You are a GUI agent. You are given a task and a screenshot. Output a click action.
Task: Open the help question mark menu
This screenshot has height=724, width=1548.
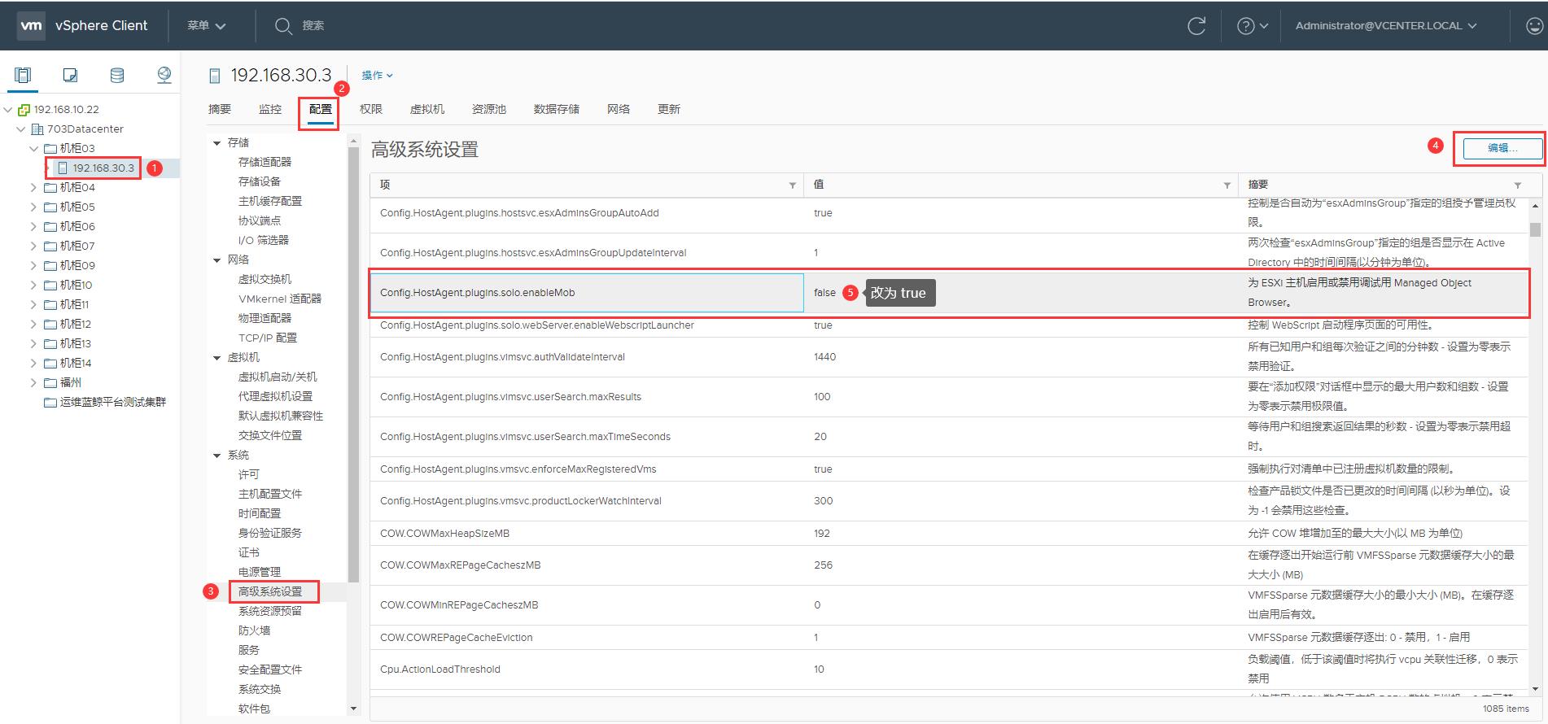(x=1252, y=26)
